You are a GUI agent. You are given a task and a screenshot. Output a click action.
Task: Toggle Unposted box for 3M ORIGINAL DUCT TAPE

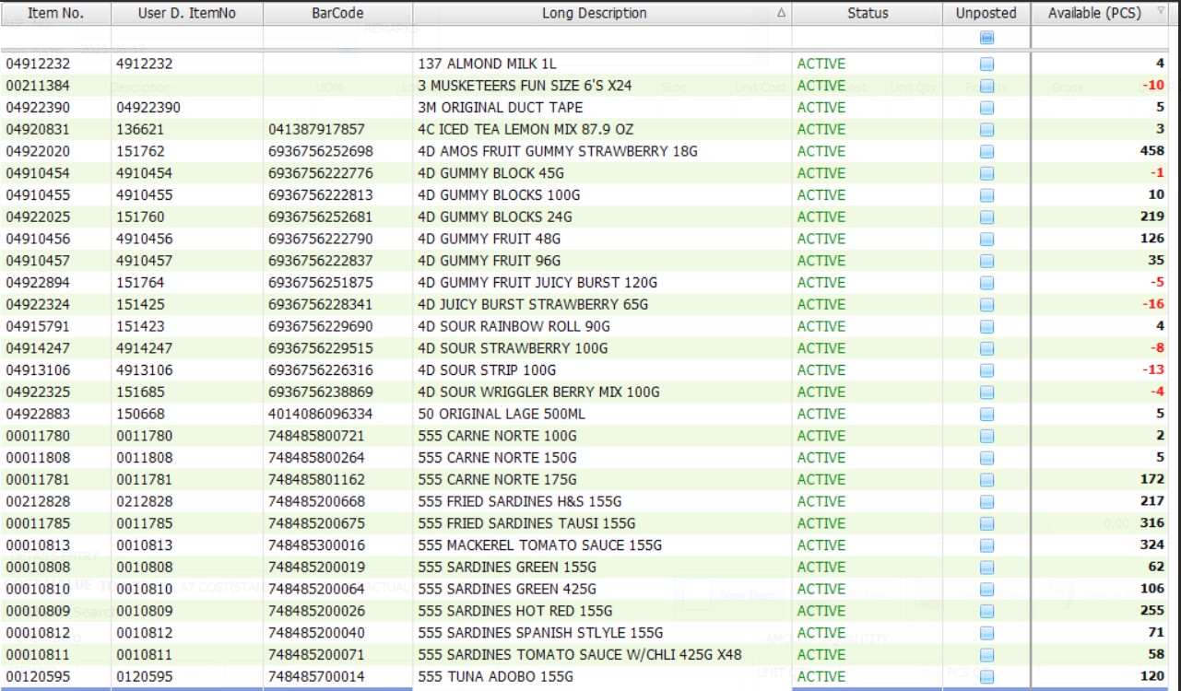click(x=986, y=108)
